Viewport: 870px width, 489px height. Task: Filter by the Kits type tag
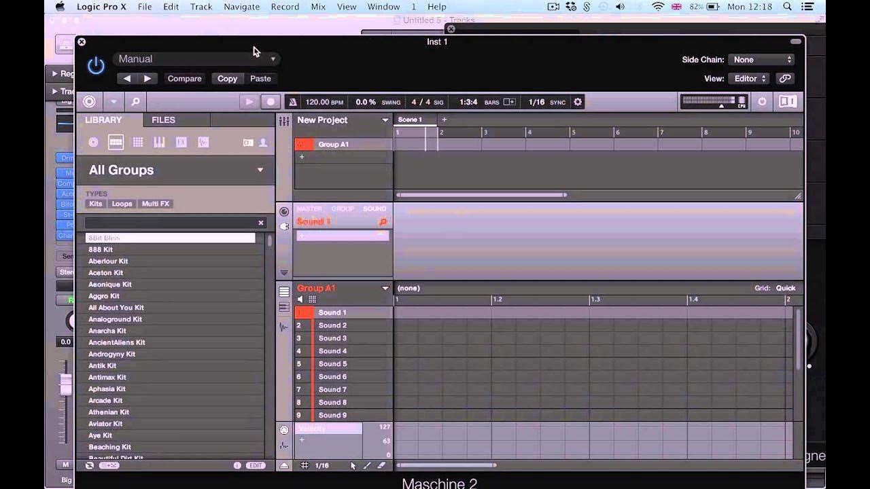(96, 204)
